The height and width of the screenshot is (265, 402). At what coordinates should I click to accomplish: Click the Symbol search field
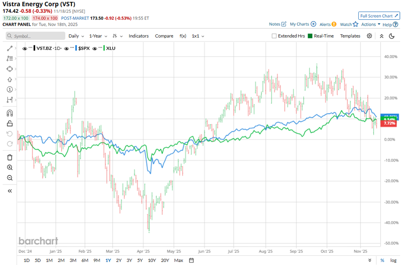click(35, 36)
